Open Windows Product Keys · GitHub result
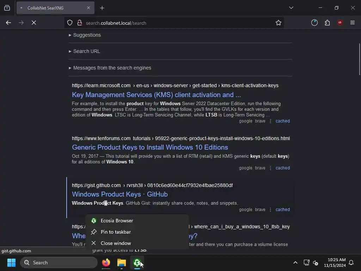 click(x=120, y=194)
